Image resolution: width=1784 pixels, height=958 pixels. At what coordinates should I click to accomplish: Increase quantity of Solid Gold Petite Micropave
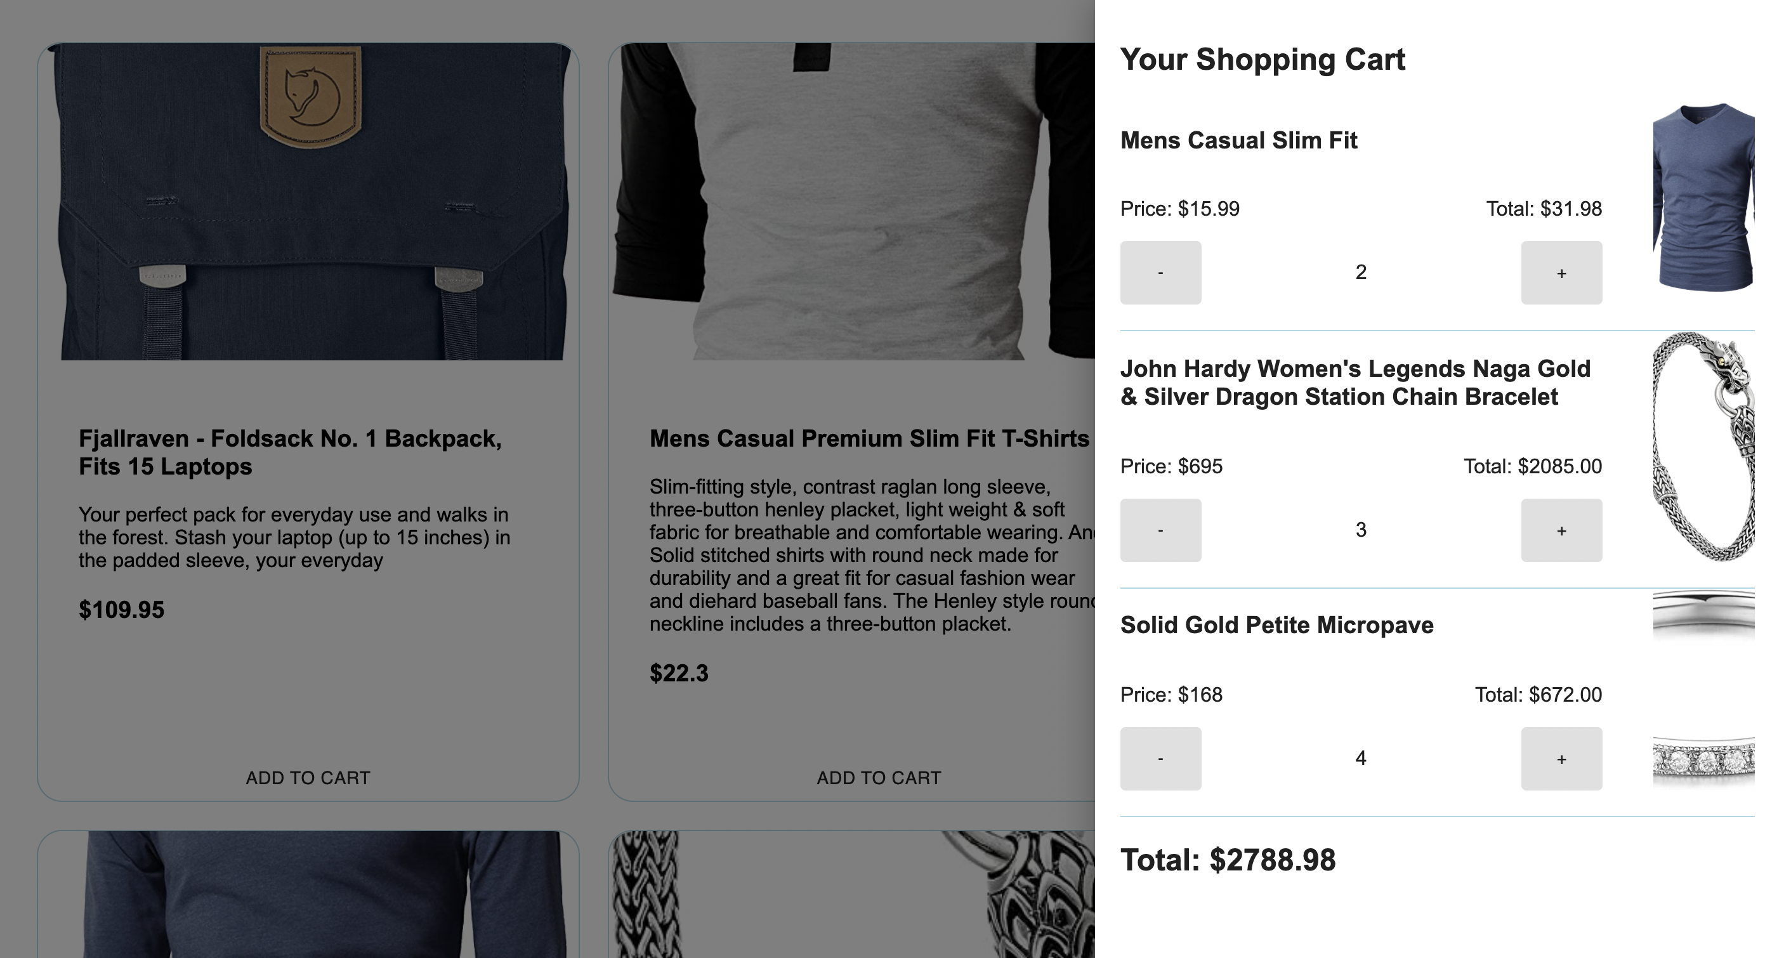(1561, 759)
